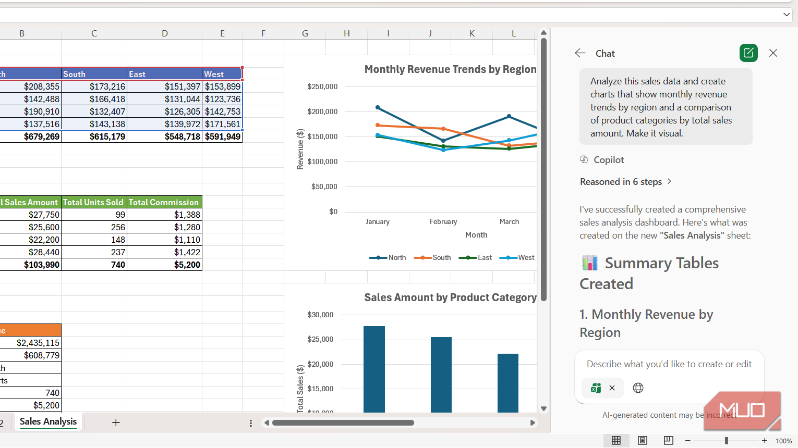
Task: Switch to Normal view in status bar
Action: [616, 441]
